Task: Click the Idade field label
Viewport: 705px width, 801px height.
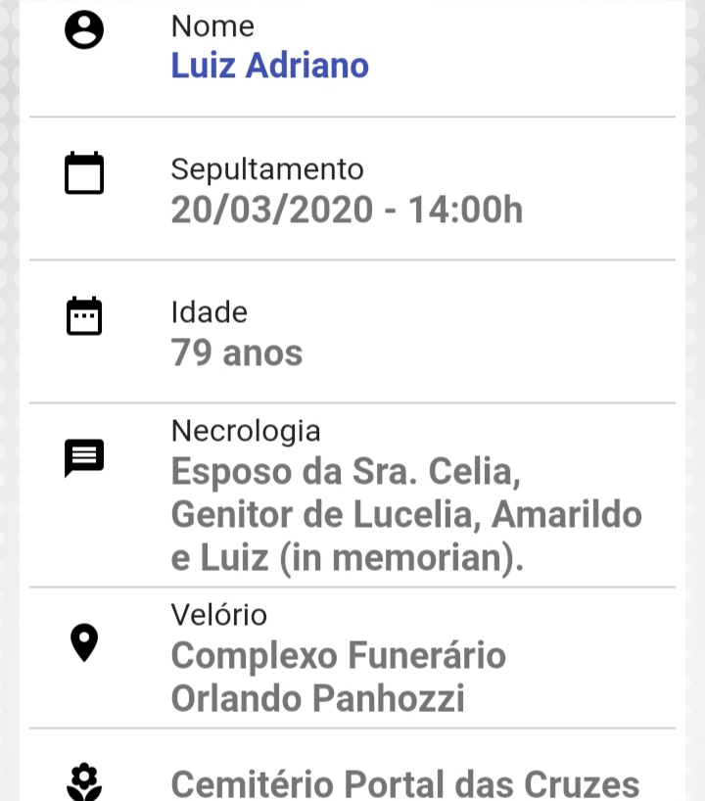Action: (x=209, y=312)
